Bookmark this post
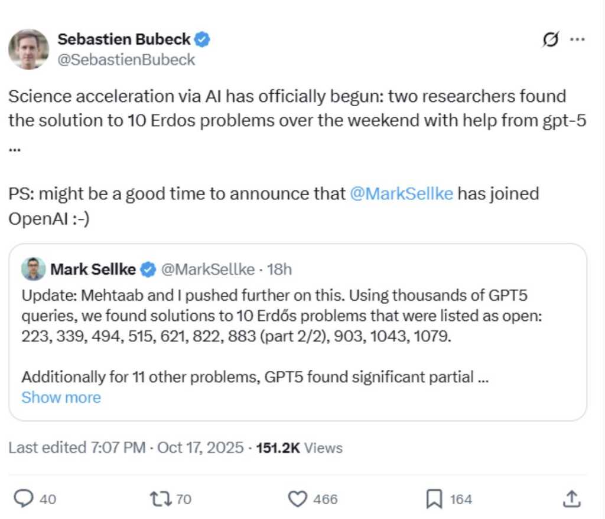 pos(434,499)
